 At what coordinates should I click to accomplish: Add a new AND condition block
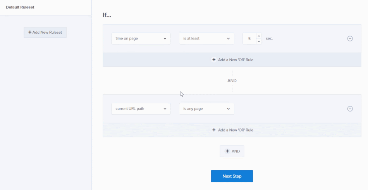[x=232, y=151]
